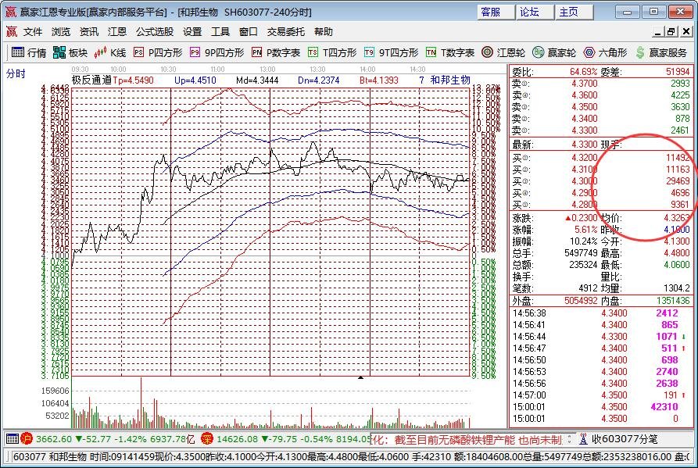This screenshot has width=698, height=468.
Task: Restore the inner document window
Action: (x=671, y=31)
